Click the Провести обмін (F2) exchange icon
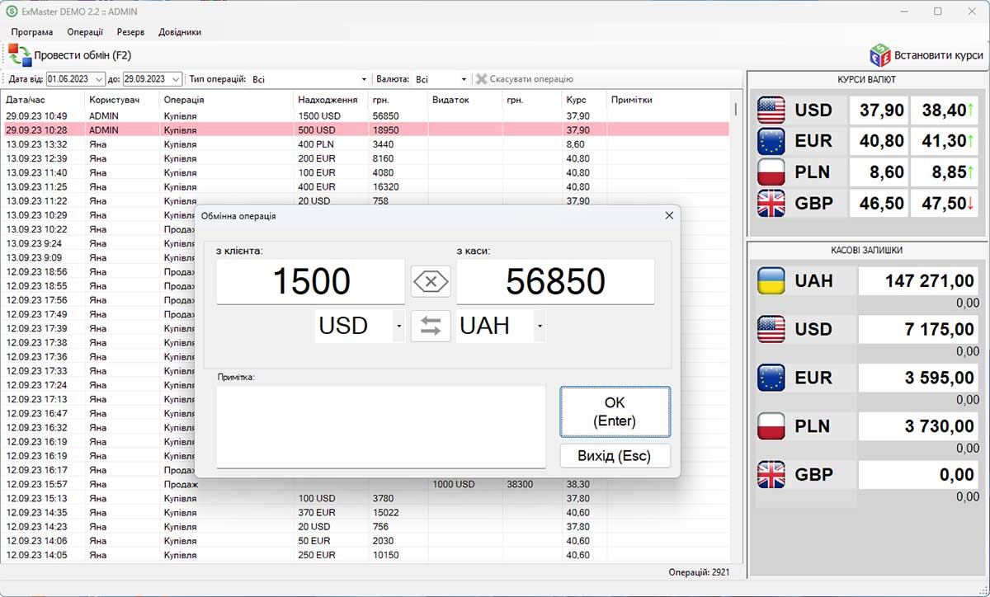The image size is (990, 597). [x=20, y=55]
